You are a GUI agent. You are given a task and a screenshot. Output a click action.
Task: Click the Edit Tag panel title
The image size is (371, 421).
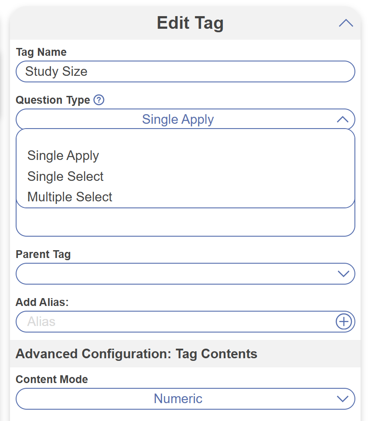click(x=190, y=23)
